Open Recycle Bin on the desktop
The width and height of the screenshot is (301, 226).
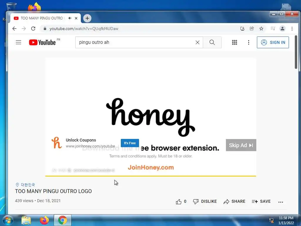[x=11, y=7]
